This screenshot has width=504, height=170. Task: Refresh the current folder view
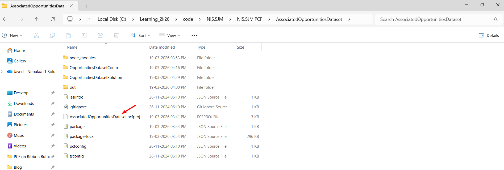53,19
